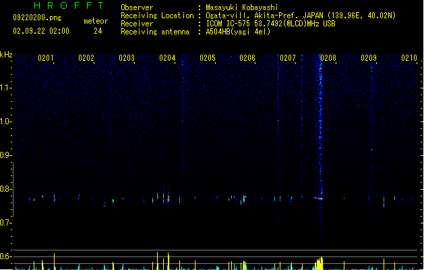This screenshot has width=424, height=270.
Task: Click the 0.9 kHz axis label
Action: [x=5, y=155]
